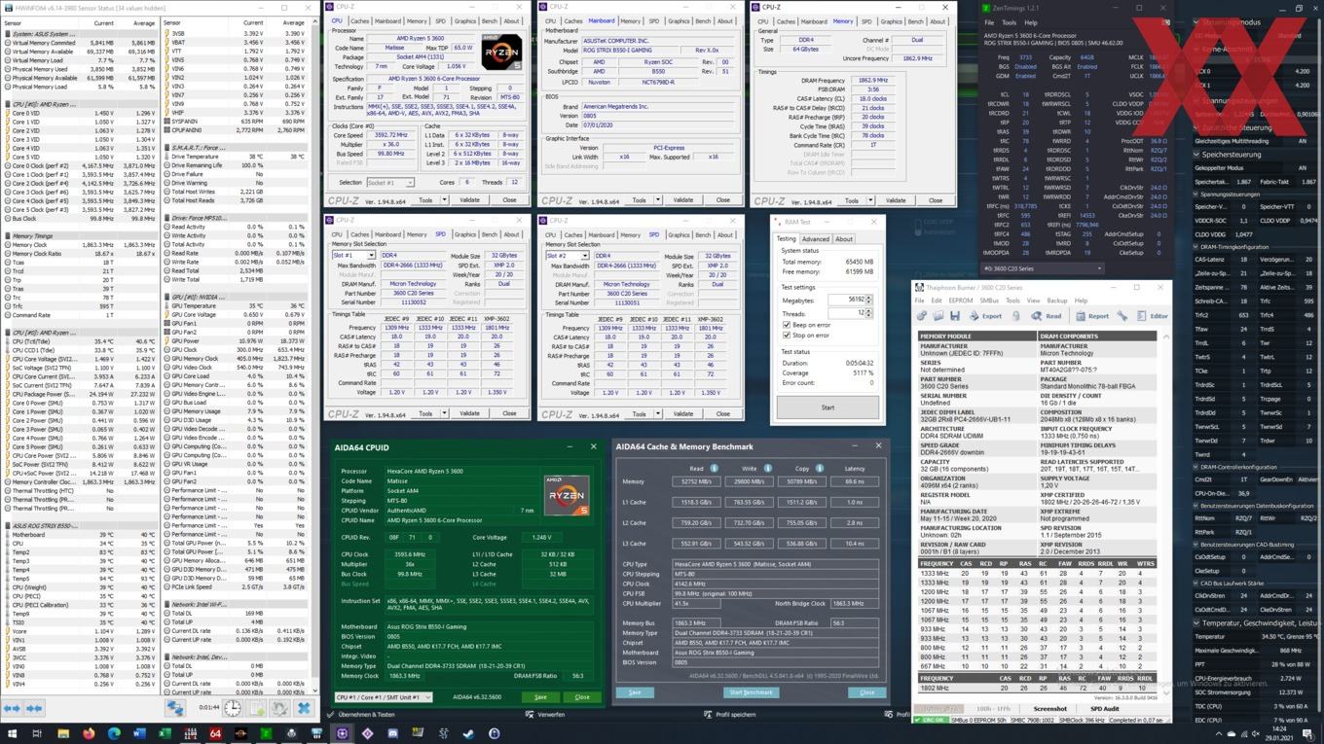
Task: Click Read in Thaiphoon Burner toolbar
Action: pyautogui.click(x=1046, y=316)
